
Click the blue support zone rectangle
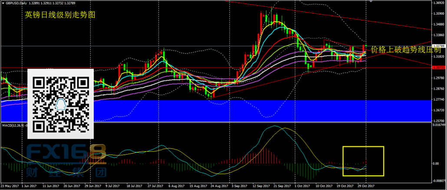pyautogui.click(x=260, y=110)
